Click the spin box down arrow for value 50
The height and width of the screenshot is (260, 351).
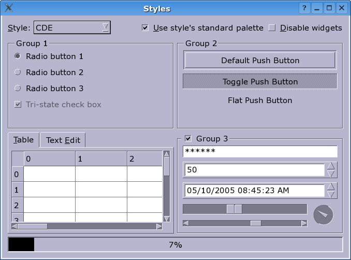coord(331,174)
